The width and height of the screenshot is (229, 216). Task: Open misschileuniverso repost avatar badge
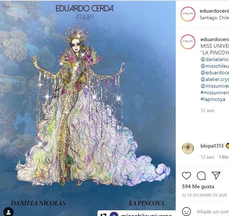click(114, 214)
